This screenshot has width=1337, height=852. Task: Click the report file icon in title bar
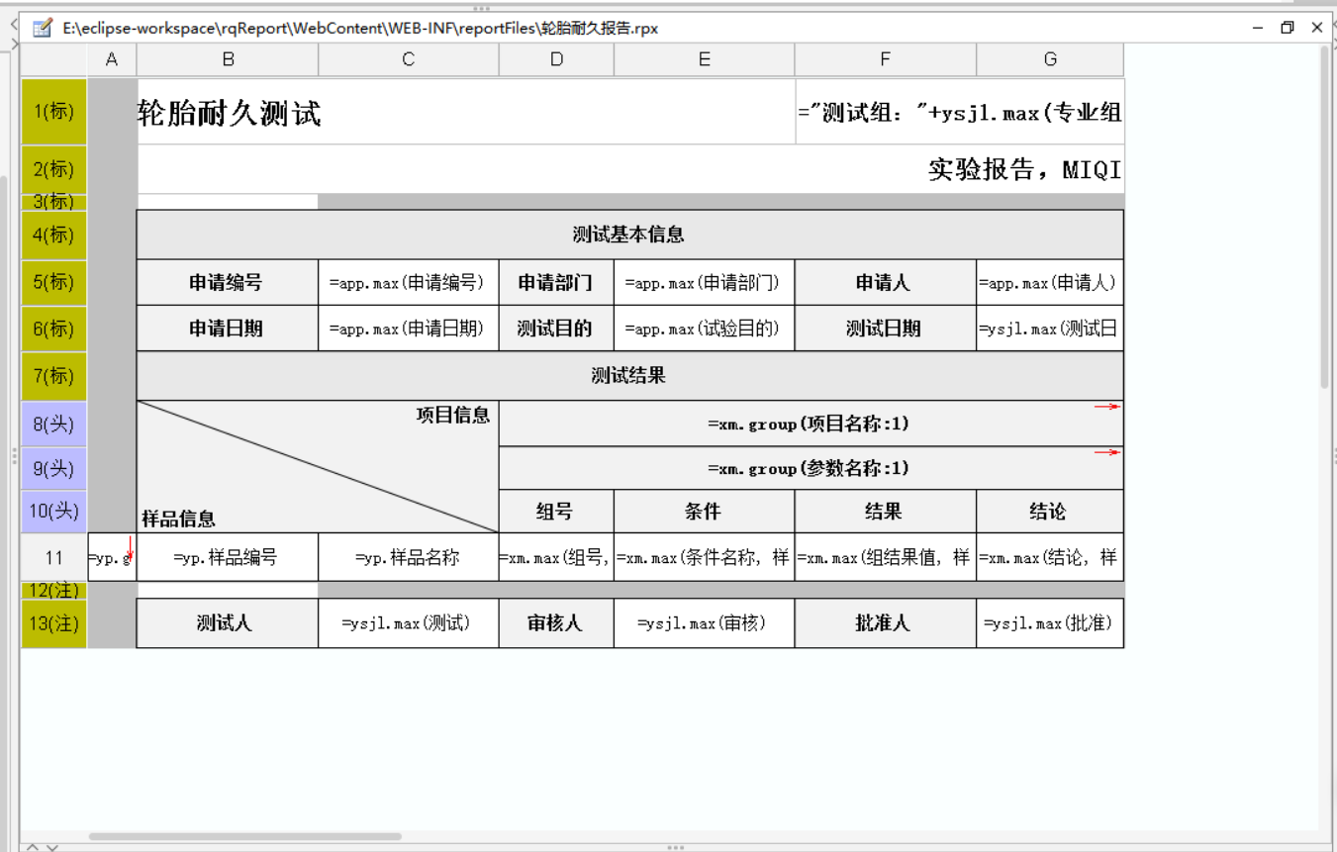click(x=42, y=28)
